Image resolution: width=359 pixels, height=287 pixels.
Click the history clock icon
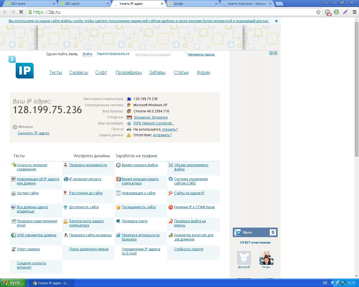point(15,127)
